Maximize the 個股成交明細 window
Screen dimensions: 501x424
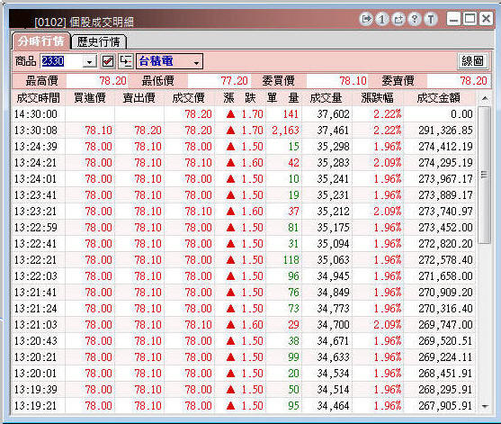tap(470, 19)
